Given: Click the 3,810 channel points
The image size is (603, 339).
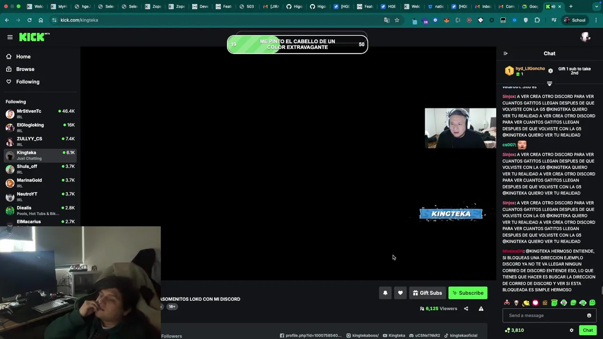Looking at the screenshot, I should [x=514, y=331].
